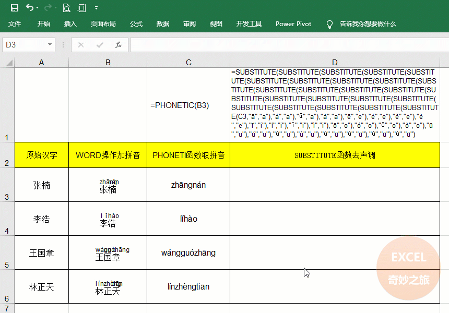Click cell B4 李浩 with pinyin annotation

(x=108, y=219)
